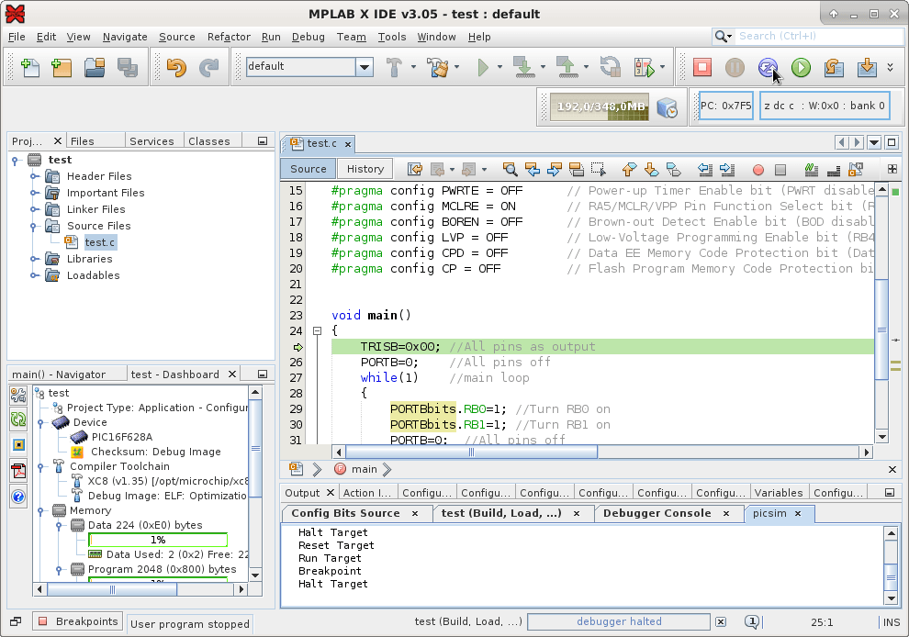Open the Variables tab
This screenshot has width=909, height=637.
[x=778, y=493]
